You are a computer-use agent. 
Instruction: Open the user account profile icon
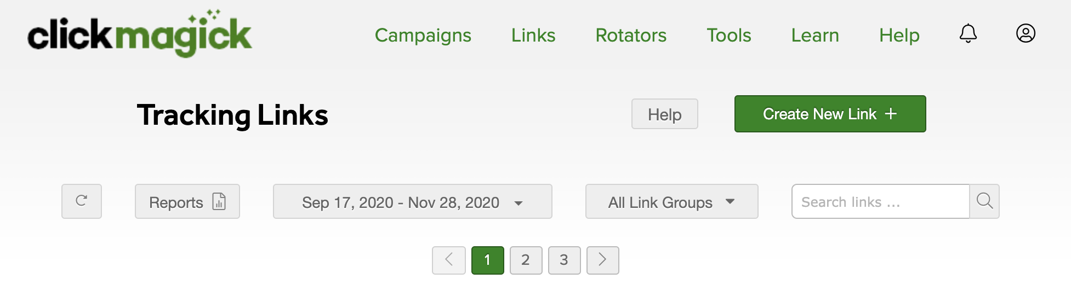[x=1026, y=34]
